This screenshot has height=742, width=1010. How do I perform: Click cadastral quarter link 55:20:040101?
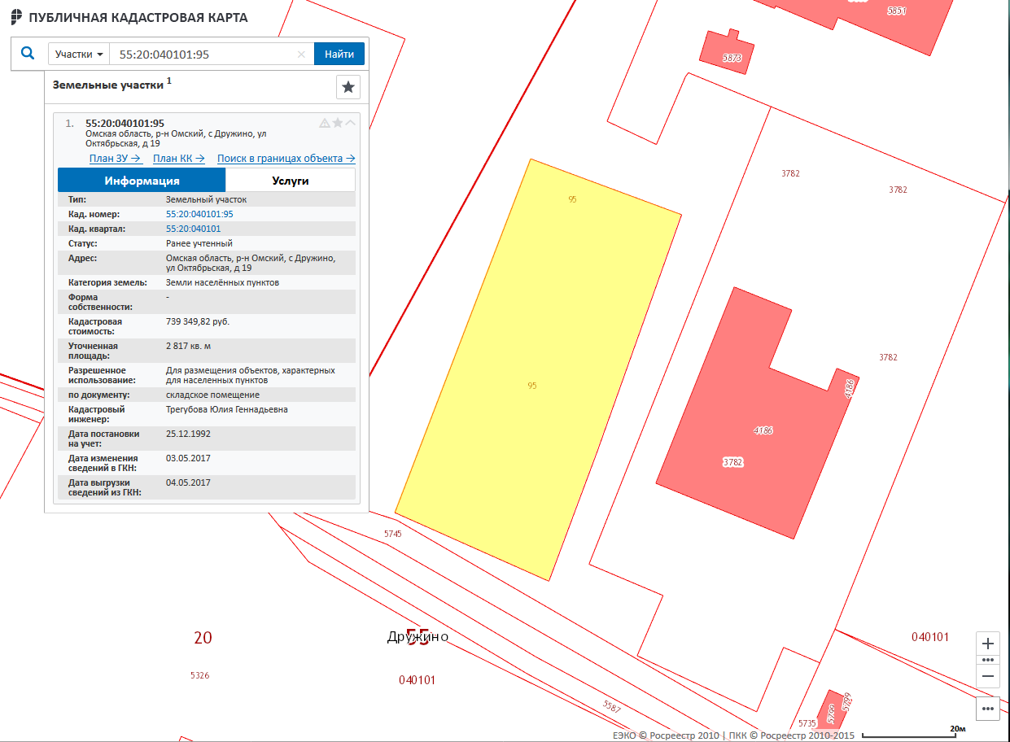[x=193, y=229]
